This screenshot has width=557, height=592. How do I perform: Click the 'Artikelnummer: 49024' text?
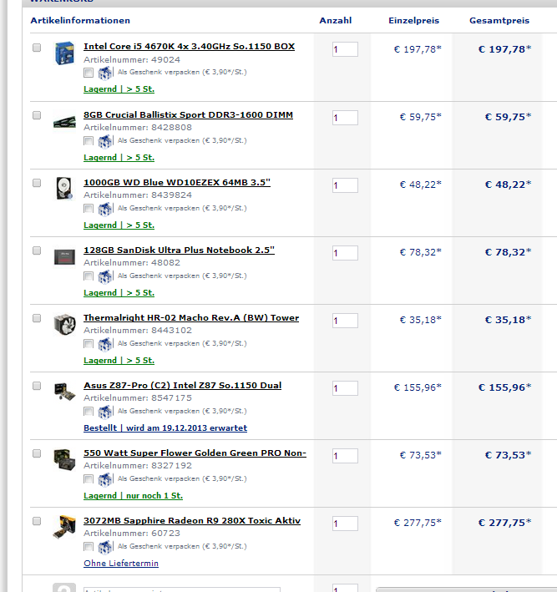(x=132, y=59)
